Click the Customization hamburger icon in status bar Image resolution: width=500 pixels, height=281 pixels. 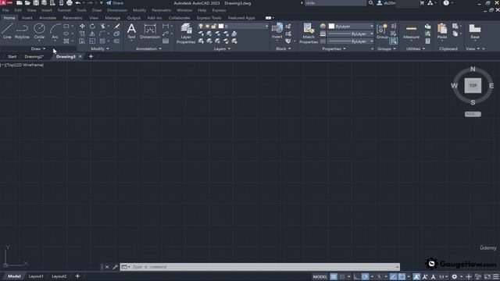[x=496, y=276]
